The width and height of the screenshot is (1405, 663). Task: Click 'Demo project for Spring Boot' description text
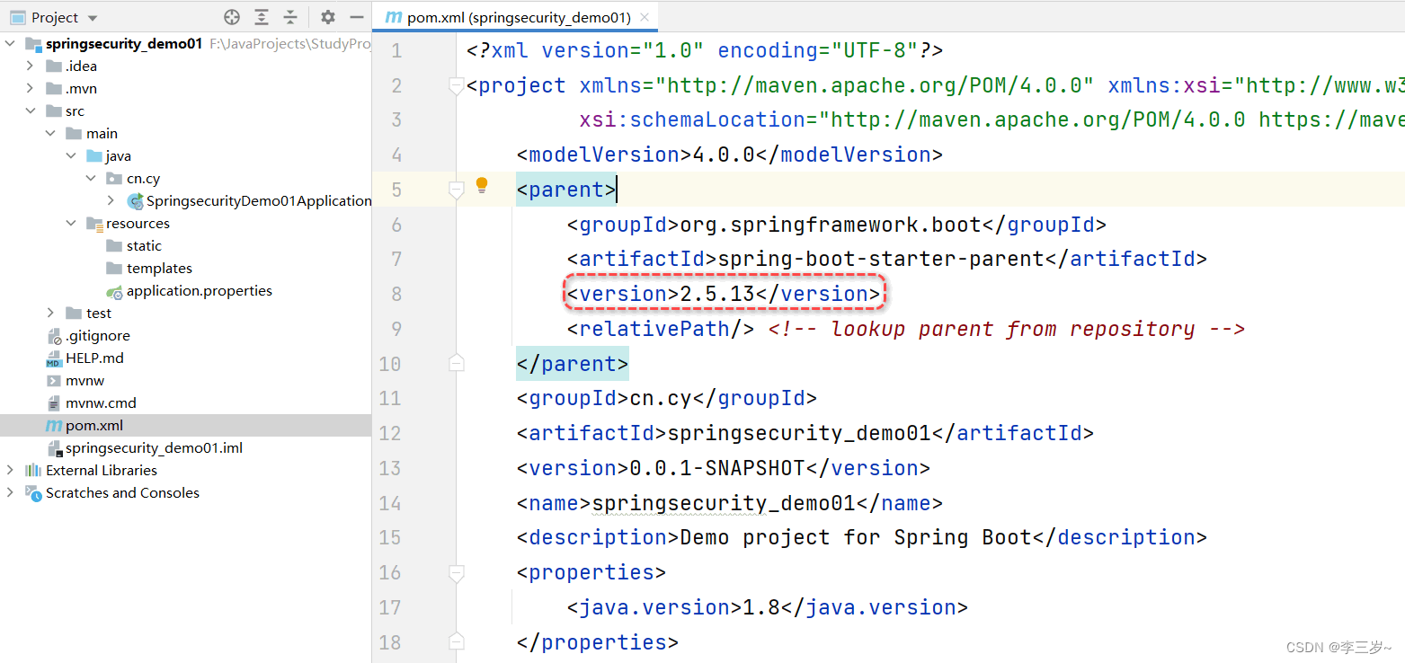(x=856, y=537)
